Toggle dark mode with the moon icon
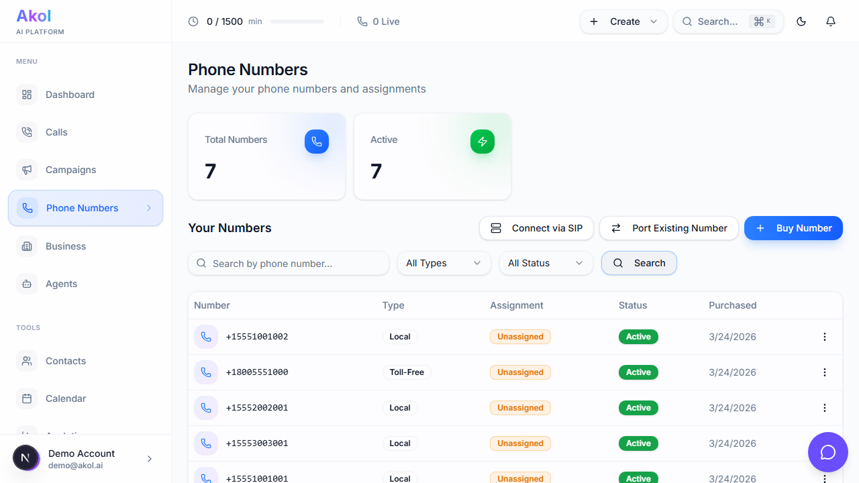The height and width of the screenshot is (483, 859). tap(801, 21)
